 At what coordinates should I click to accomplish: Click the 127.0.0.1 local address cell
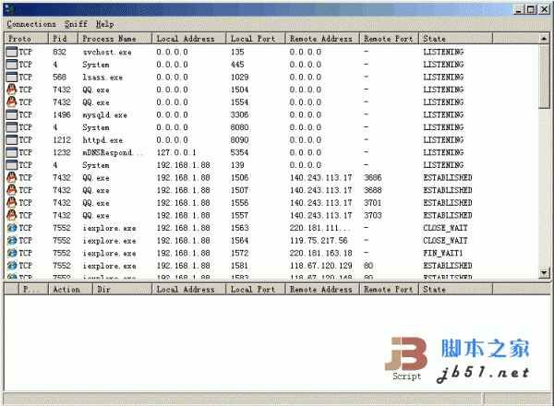[176, 152]
